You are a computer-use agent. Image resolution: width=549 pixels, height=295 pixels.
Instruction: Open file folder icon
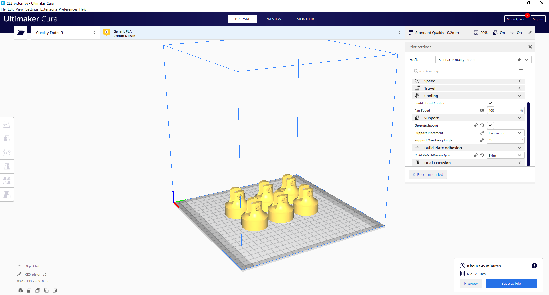[x=20, y=33]
